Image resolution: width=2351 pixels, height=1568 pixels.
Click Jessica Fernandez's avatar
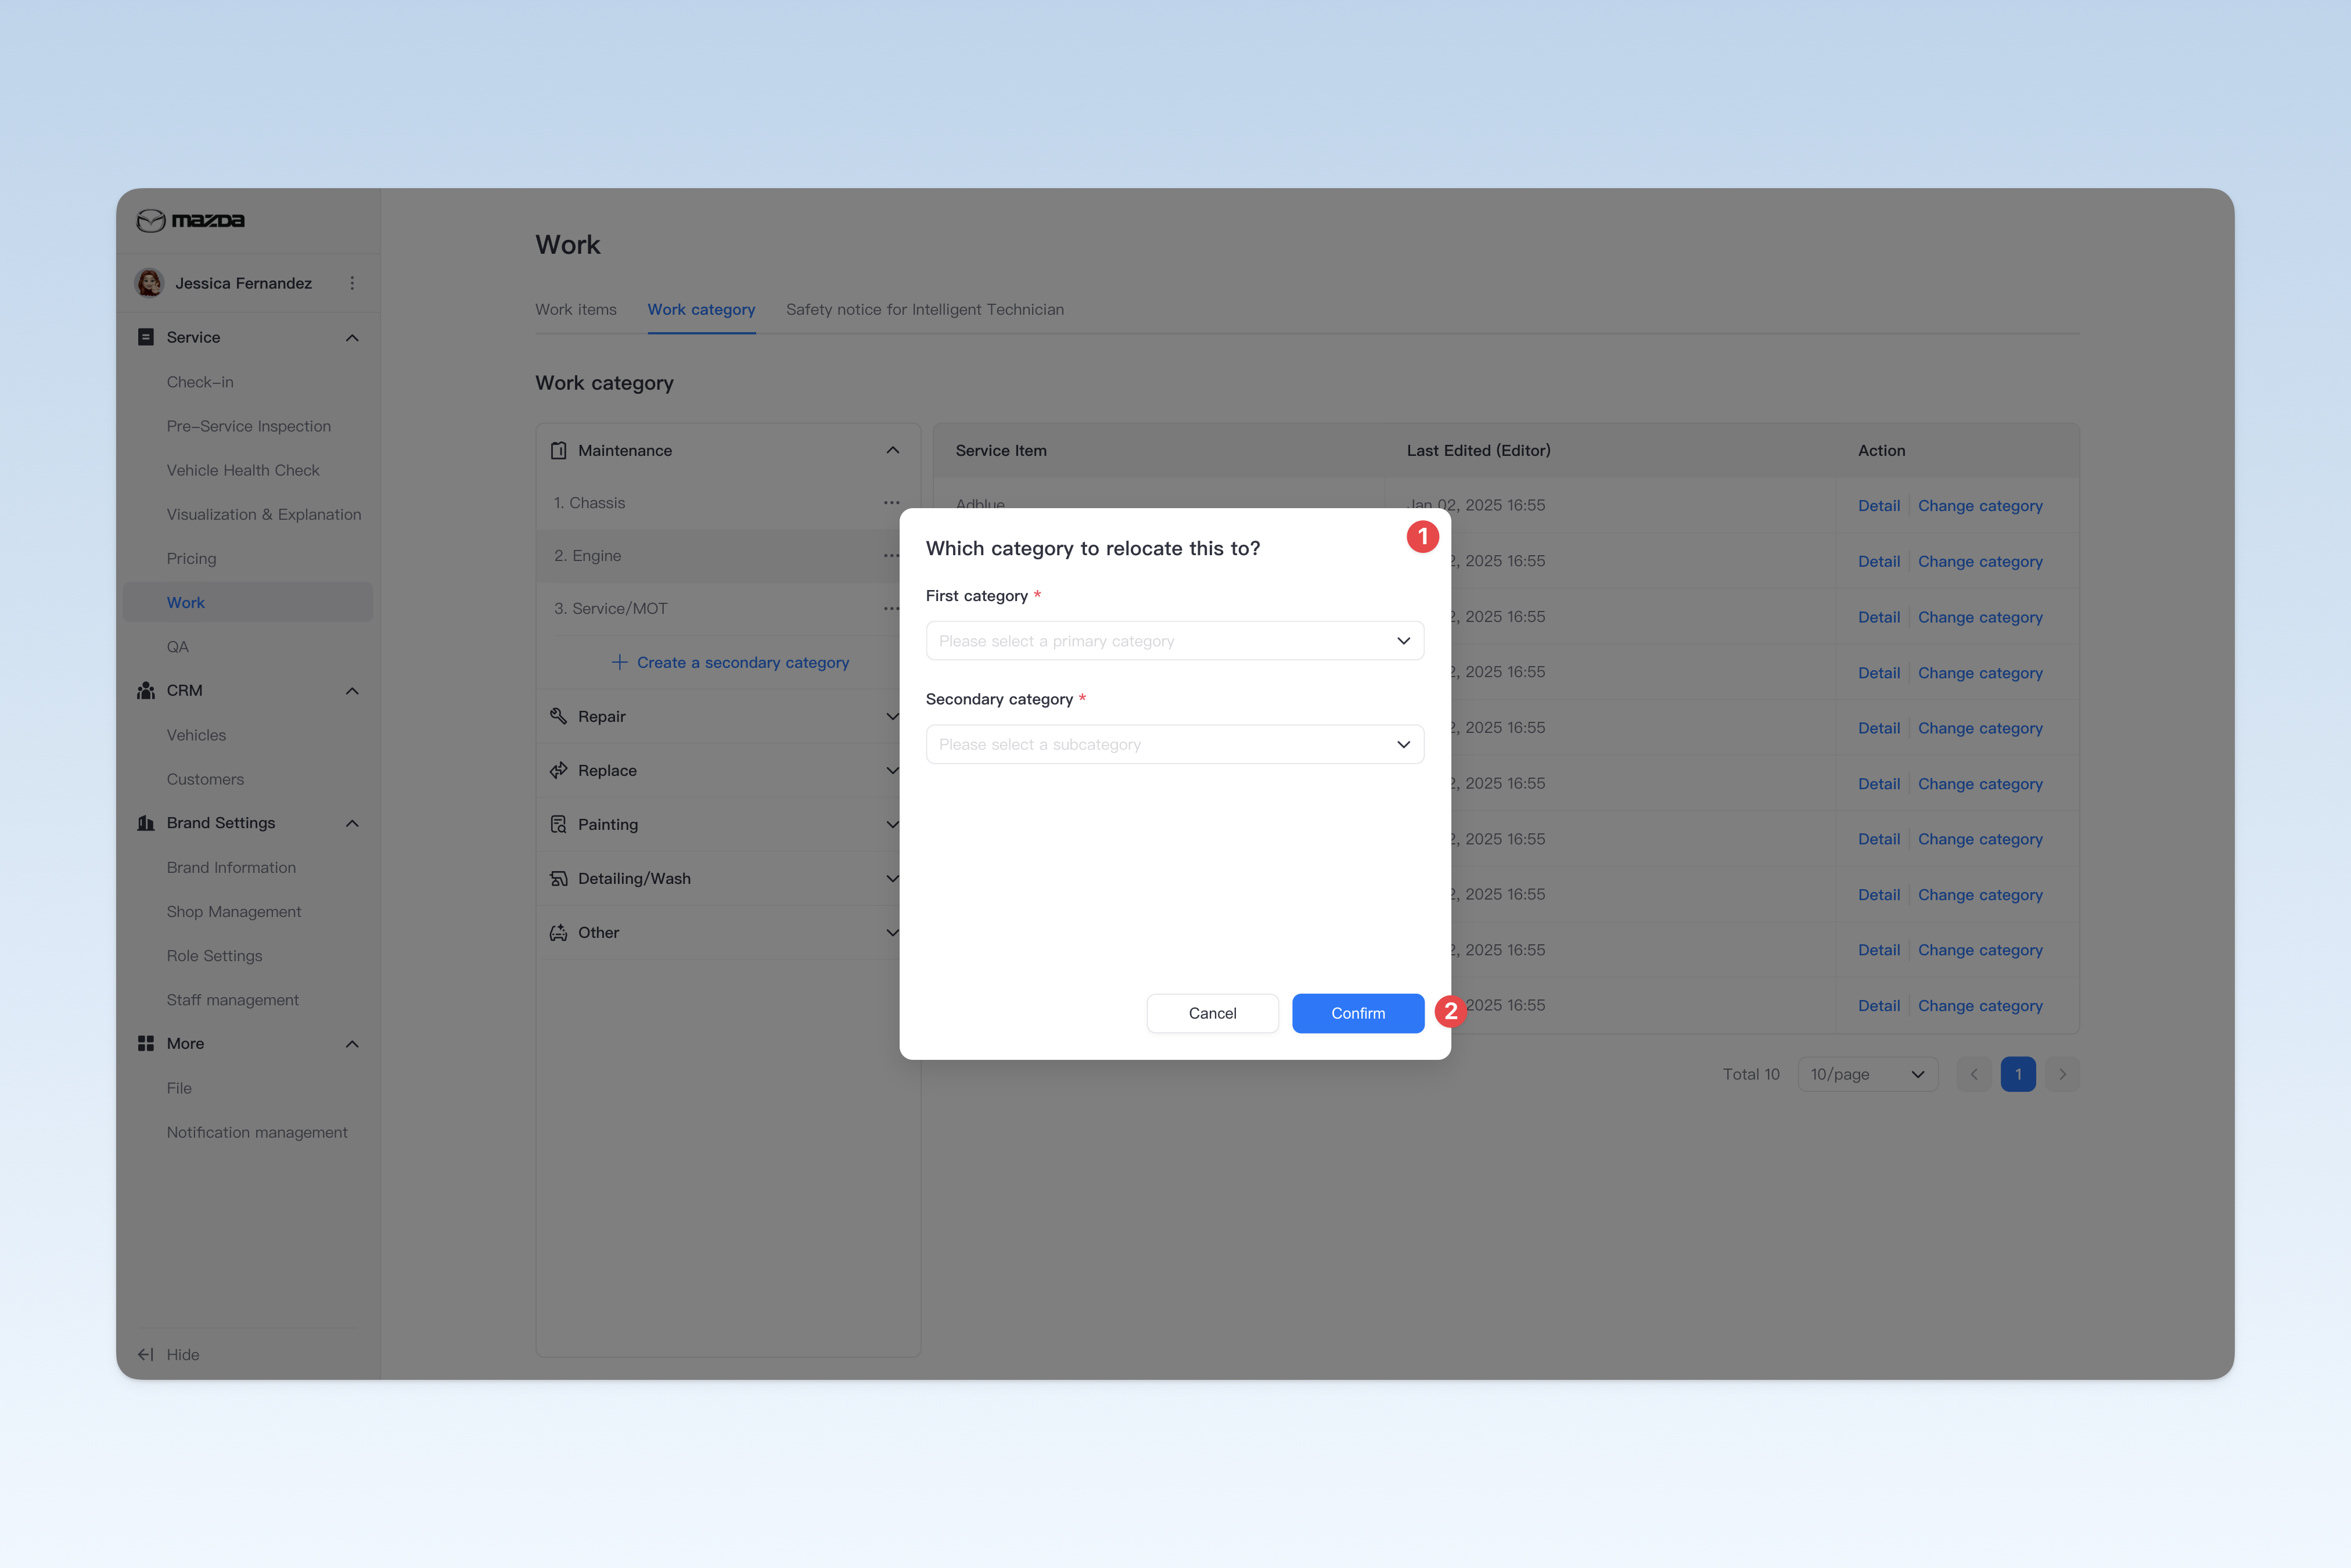[x=150, y=283]
